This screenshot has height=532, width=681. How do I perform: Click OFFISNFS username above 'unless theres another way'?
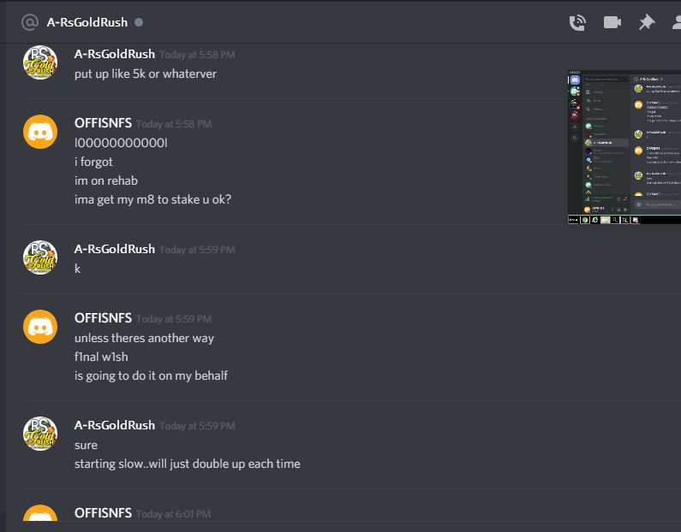[x=103, y=318]
